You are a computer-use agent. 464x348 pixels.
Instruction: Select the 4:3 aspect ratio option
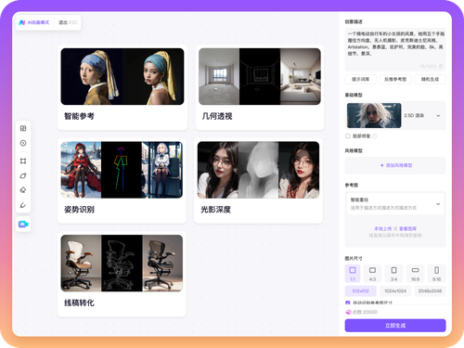tap(372, 274)
